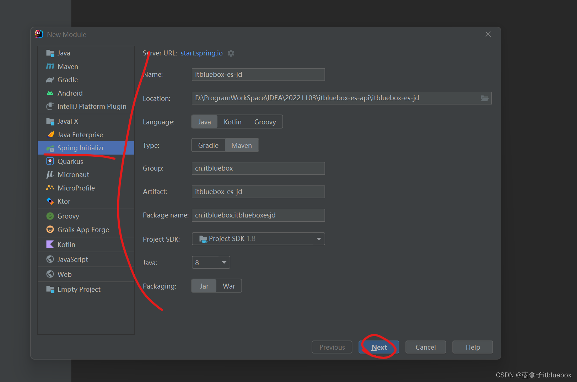Click the Grails App Forge icon
577x382 pixels.
[50, 230]
